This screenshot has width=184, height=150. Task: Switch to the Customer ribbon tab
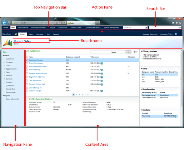pos(40,34)
